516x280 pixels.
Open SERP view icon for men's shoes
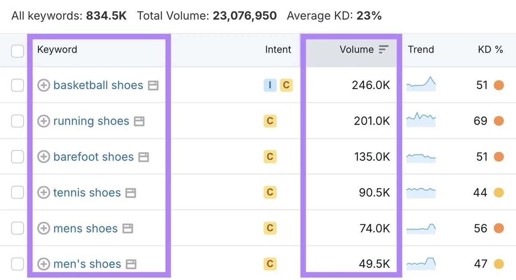tap(131, 264)
